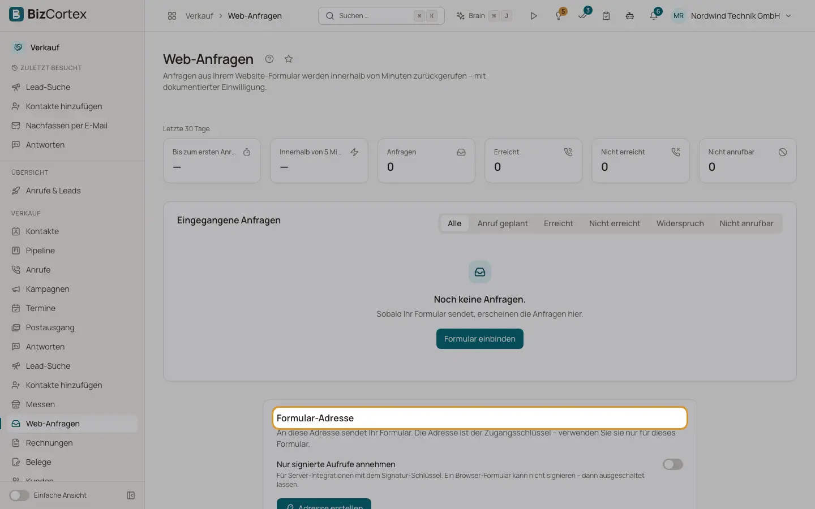815x509 pixels.
Task: Toggle the Einfache Ansicht switch
Action: [x=19, y=495]
